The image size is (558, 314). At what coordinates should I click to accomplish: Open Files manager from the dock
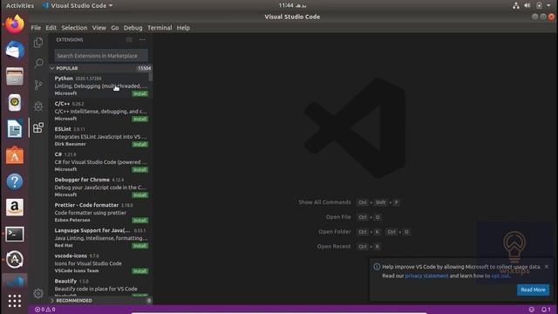[15, 76]
